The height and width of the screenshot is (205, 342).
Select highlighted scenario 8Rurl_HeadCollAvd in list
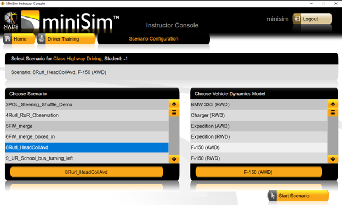click(x=87, y=147)
